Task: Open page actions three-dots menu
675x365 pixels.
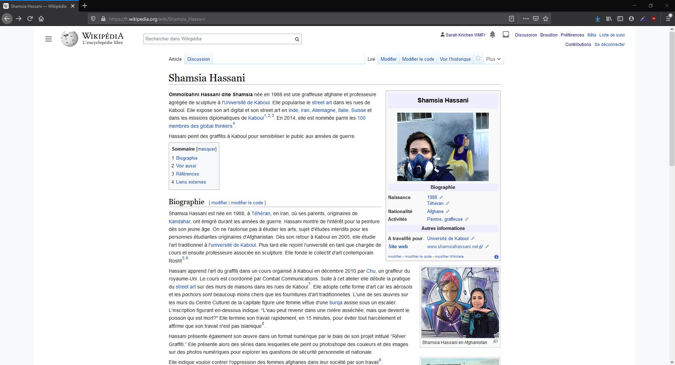Action: point(526,19)
